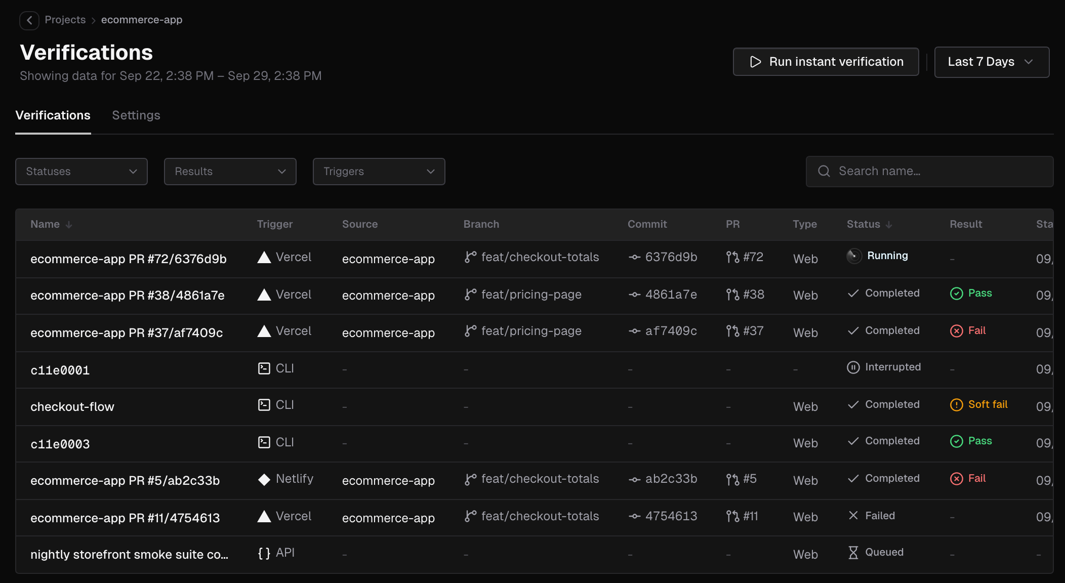Click the commit icon beside 6376d9b
Viewport: 1065px width, 583px height.
click(x=634, y=257)
